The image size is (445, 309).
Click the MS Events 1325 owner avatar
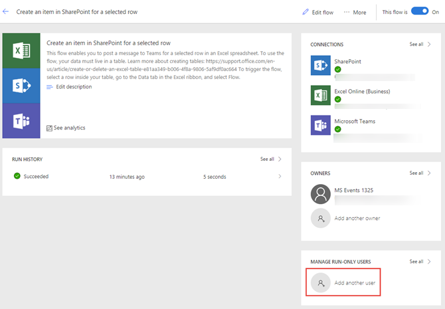tap(321, 193)
